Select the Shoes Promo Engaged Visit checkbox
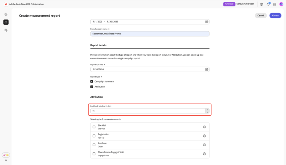Screen dimensions: 286x165 coord(94,154)
